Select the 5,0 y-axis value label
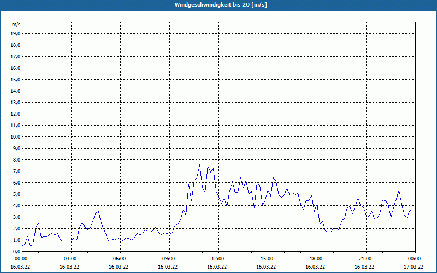Image resolution: width=437 pixels, height=273 pixels. [16, 194]
